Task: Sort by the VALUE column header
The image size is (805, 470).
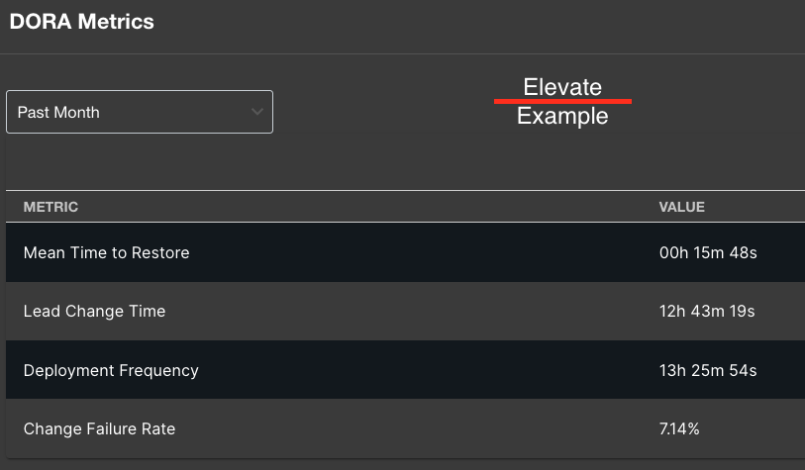Action: (682, 207)
